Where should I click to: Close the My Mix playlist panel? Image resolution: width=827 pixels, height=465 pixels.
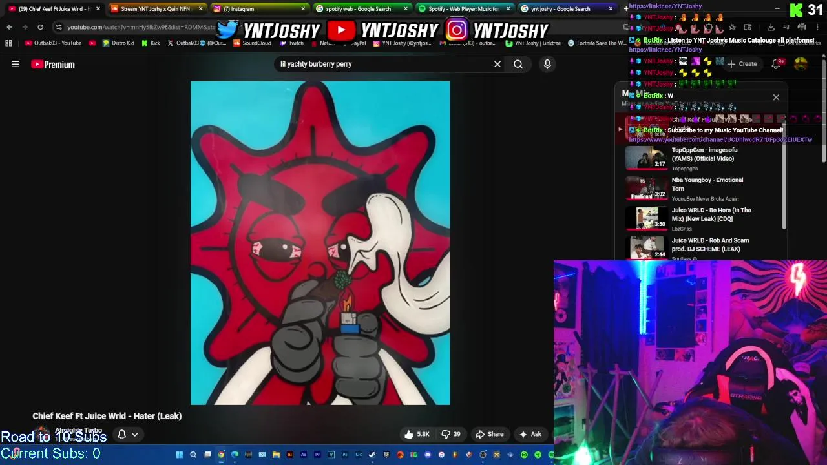776,98
